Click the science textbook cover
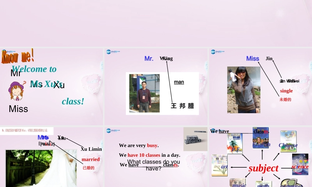 coord(300,164)
